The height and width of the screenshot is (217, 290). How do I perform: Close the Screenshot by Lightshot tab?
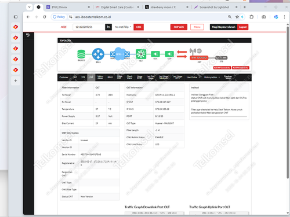(236, 7)
